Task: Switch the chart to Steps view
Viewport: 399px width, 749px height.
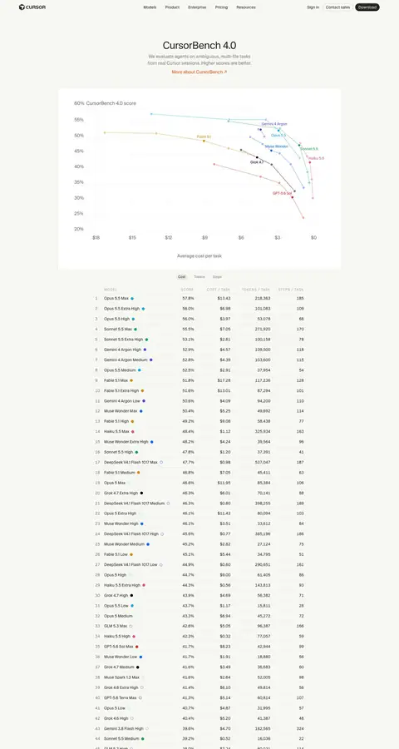Action: click(x=217, y=277)
